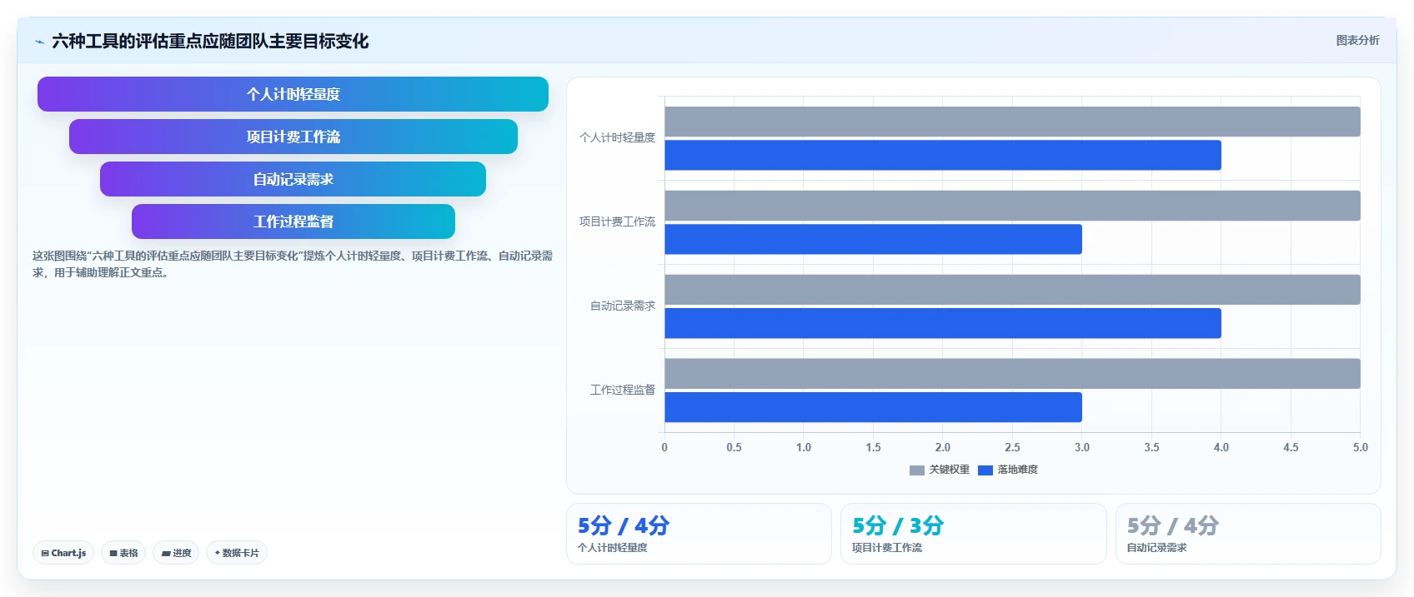Open the 5分 / 3分 项目计费工作流 card
This screenshot has height=597, width=1414.
tap(973, 534)
